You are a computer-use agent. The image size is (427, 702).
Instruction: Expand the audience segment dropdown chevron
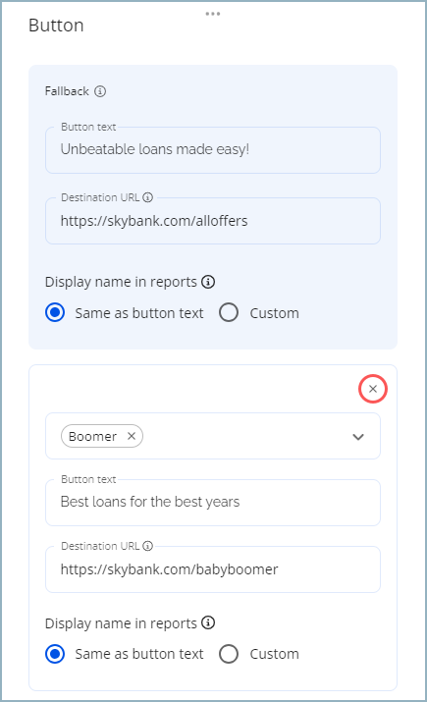[x=358, y=437]
